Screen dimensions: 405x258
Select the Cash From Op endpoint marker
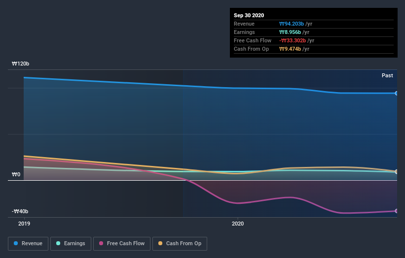point(397,171)
